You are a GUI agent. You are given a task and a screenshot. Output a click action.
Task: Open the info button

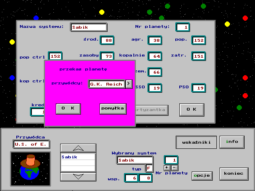click(x=232, y=142)
